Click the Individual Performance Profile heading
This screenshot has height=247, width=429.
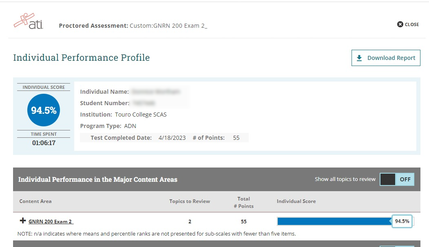click(x=82, y=58)
